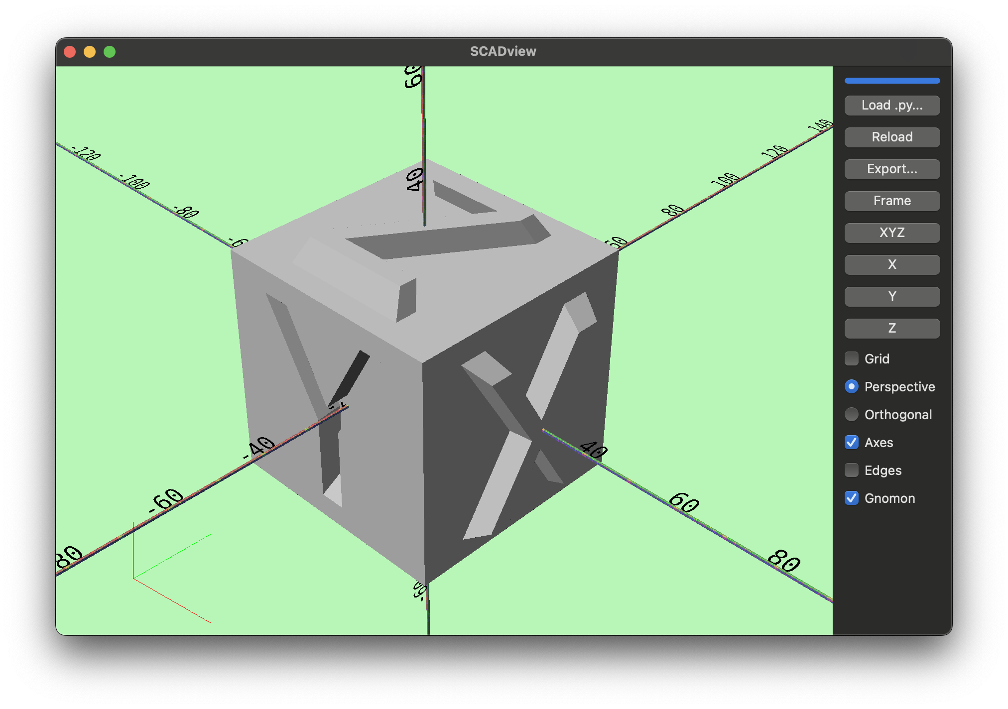
Task: Adjust the blue slider above Load .py
Action: 891,80
